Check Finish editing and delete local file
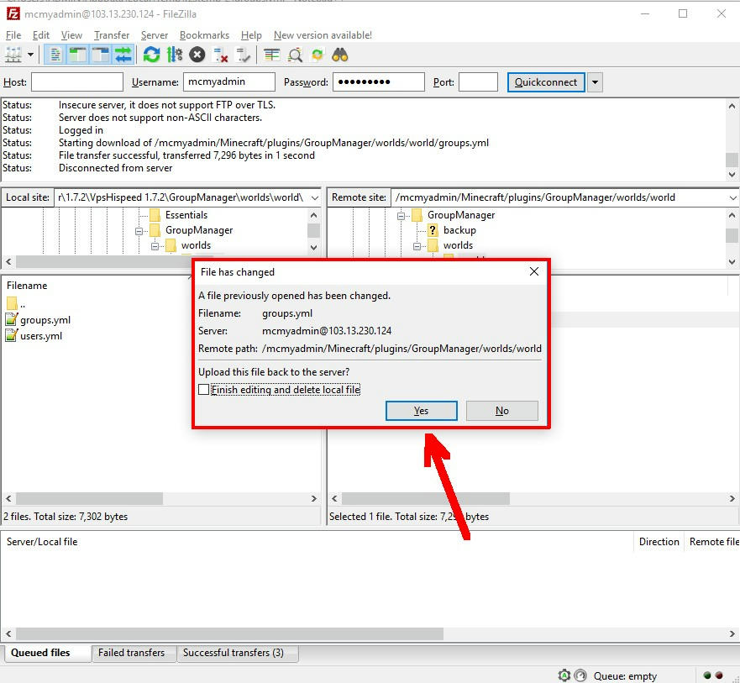Viewport: 740px width, 683px height. [204, 390]
